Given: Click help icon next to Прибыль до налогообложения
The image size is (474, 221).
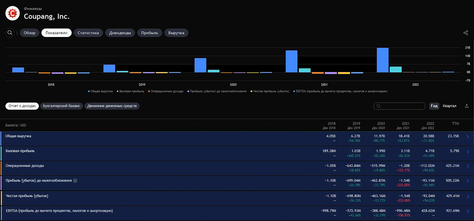Looking at the screenshot, I should click(75, 180).
